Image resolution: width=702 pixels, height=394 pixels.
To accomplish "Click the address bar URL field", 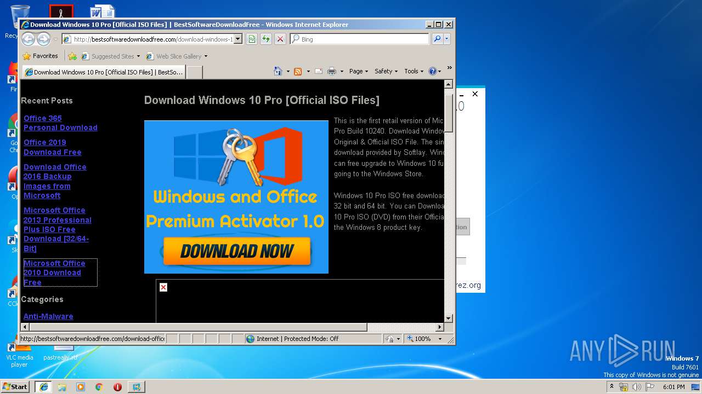I will pos(148,39).
